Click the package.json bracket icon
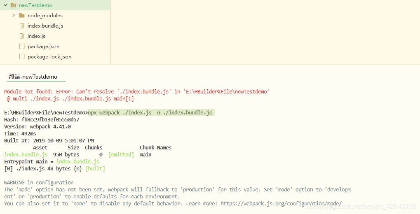The width and height of the screenshot is (420, 214). click(x=22, y=46)
